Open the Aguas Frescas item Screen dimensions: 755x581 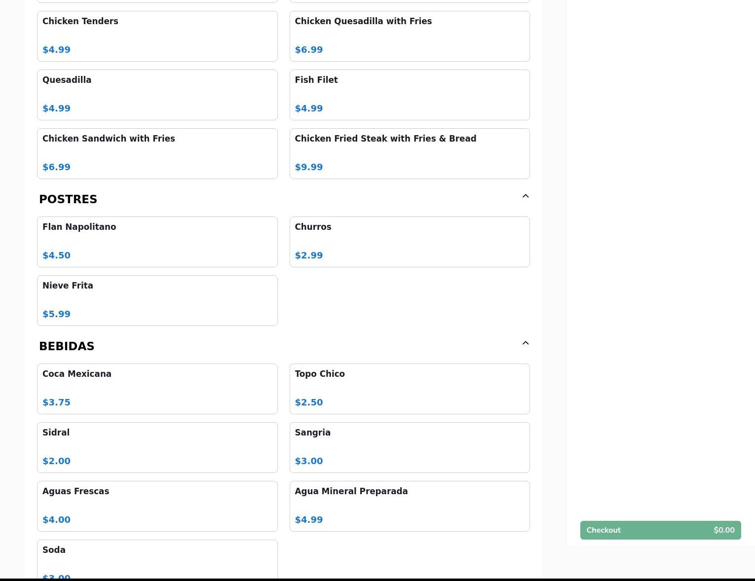coord(157,506)
